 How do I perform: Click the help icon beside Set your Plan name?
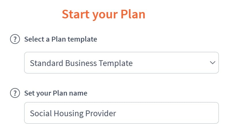click(x=15, y=93)
